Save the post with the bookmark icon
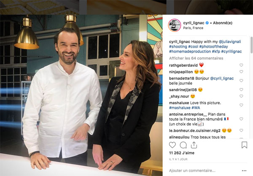Screen dimensions: 253x176 pos(244,145)
